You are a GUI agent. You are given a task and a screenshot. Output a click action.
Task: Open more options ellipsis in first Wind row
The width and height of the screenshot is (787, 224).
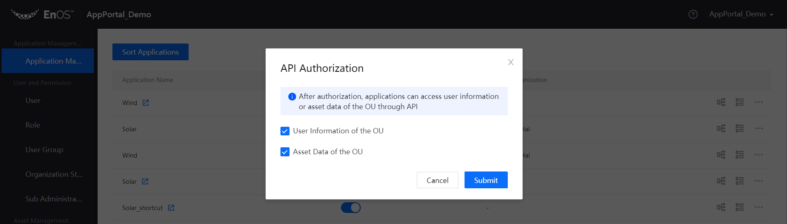[x=759, y=102]
